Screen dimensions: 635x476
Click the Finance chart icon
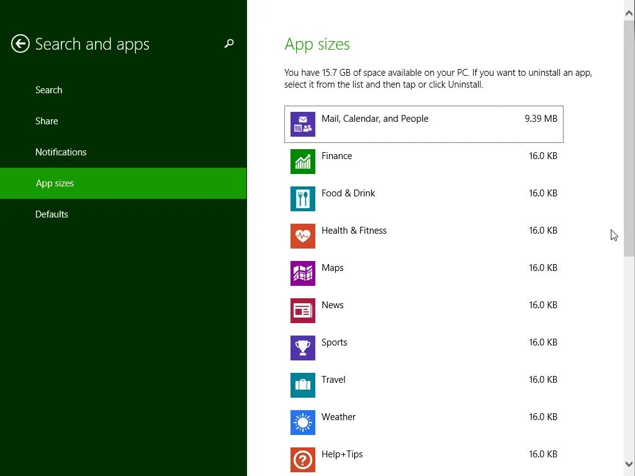click(x=302, y=162)
